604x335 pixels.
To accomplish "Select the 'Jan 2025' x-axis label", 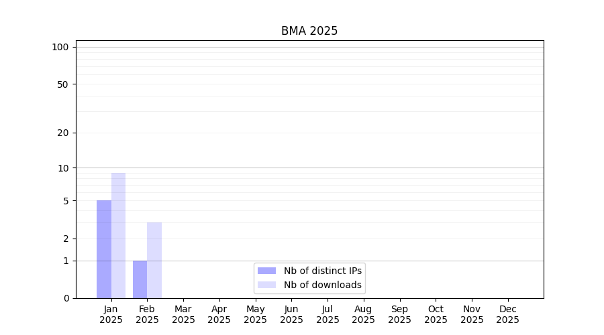I will click(111, 314).
